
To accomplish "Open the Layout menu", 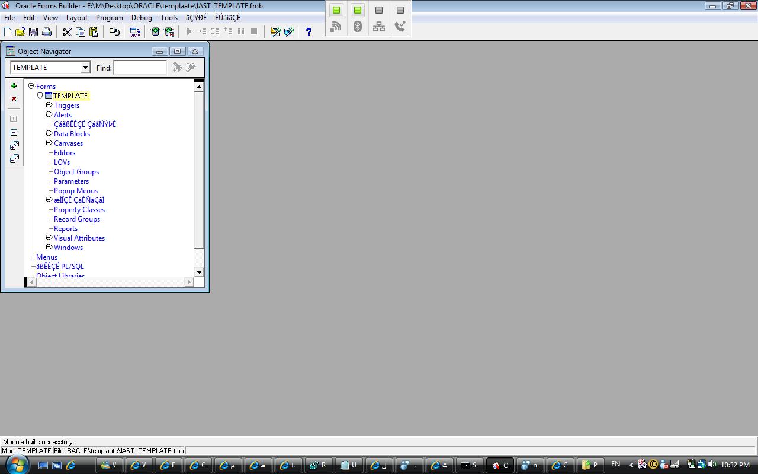I will click(76, 18).
